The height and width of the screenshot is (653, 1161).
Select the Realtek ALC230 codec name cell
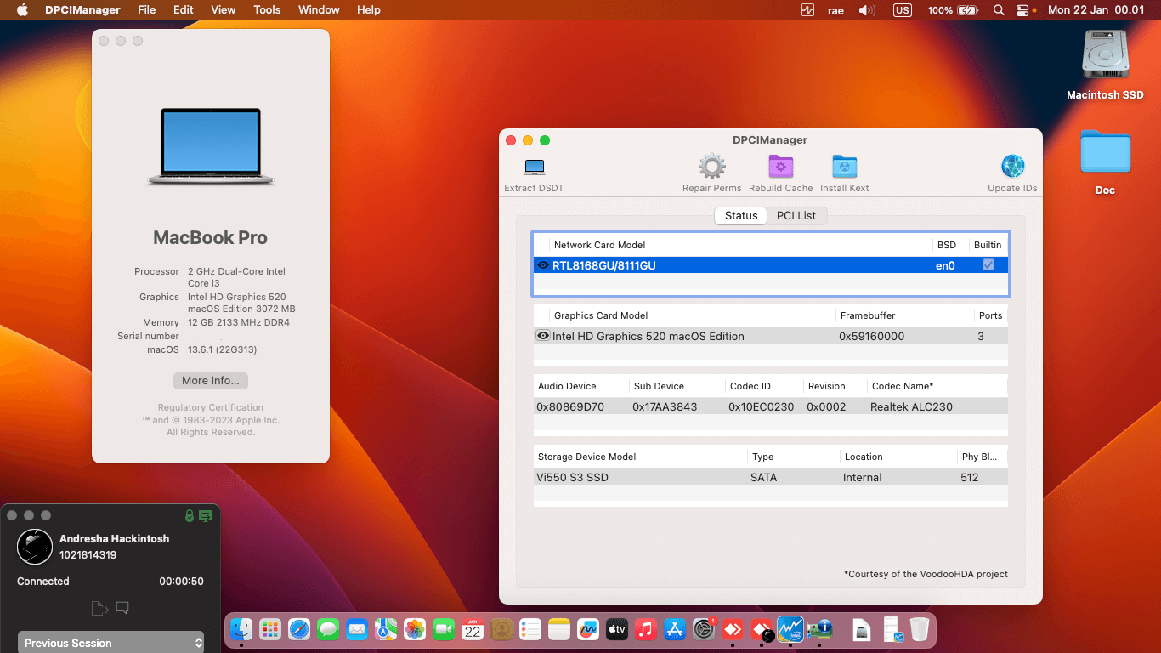pos(911,406)
